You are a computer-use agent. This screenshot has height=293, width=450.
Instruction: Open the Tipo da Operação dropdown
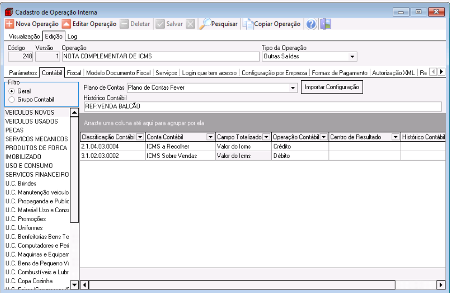pos(352,57)
